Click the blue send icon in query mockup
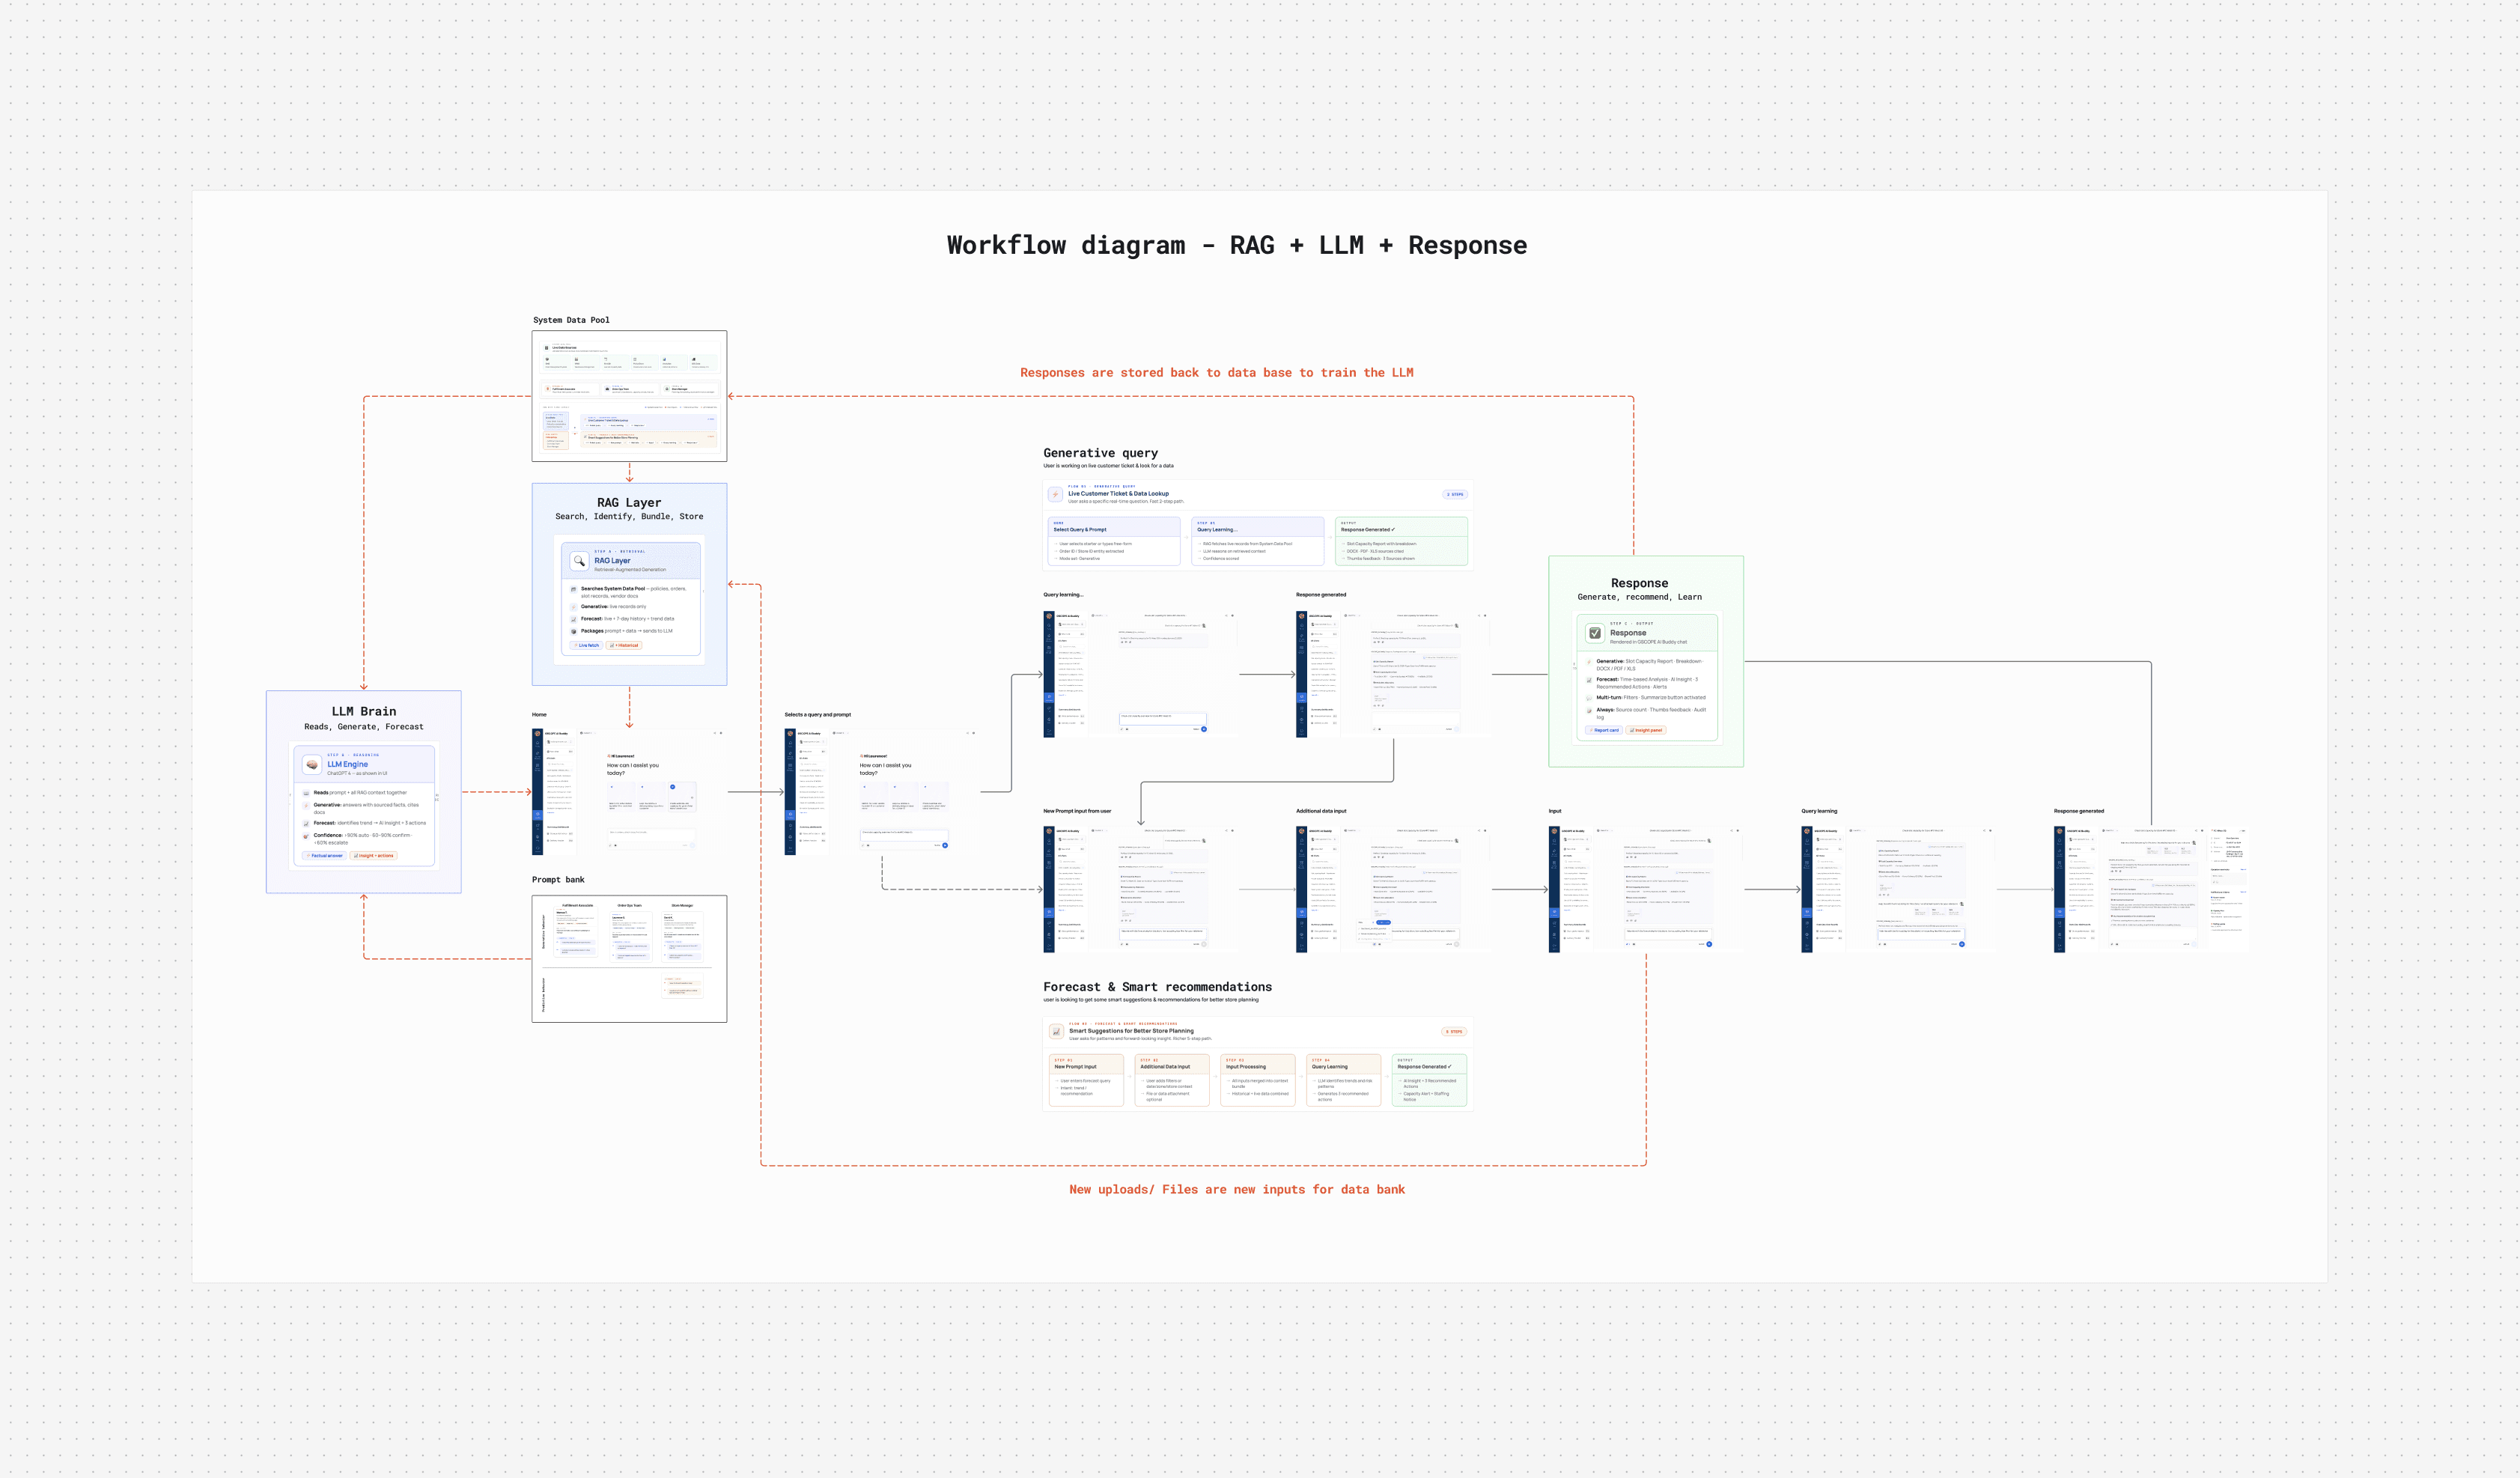This screenshot has height=1478, width=2520. coord(945,845)
